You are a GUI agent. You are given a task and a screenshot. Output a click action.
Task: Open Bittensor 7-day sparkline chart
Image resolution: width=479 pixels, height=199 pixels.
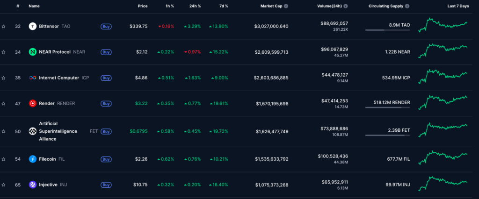coord(443,25)
